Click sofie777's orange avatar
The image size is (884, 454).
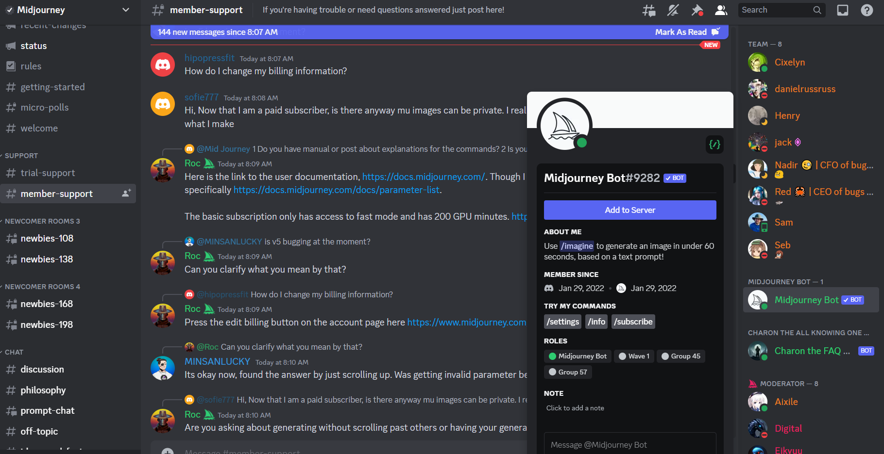[x=163, y=104]
